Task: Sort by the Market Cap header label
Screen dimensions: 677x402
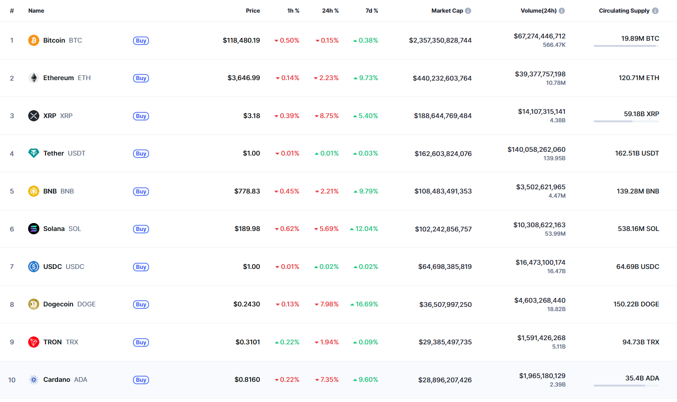Action: (447, 11)
